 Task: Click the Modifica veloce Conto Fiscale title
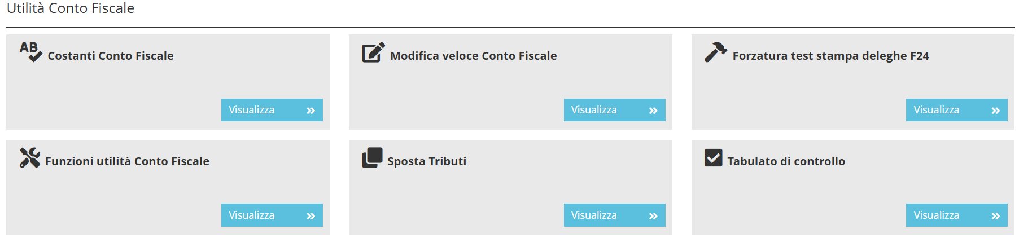[473, 56]
